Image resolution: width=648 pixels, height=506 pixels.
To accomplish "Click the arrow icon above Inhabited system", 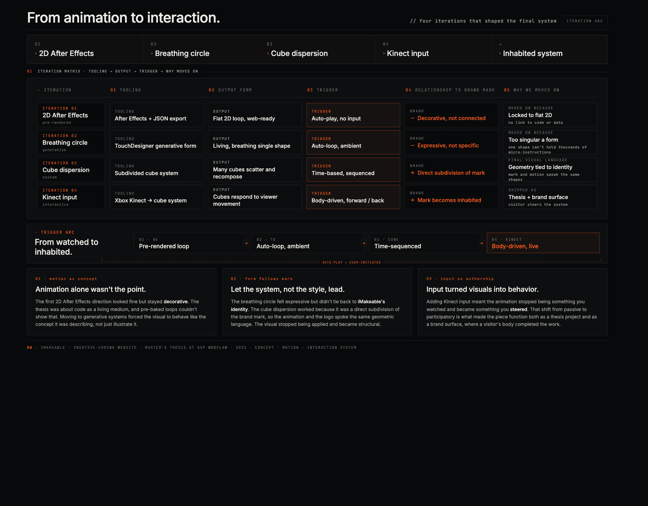I will coord(500,45).
